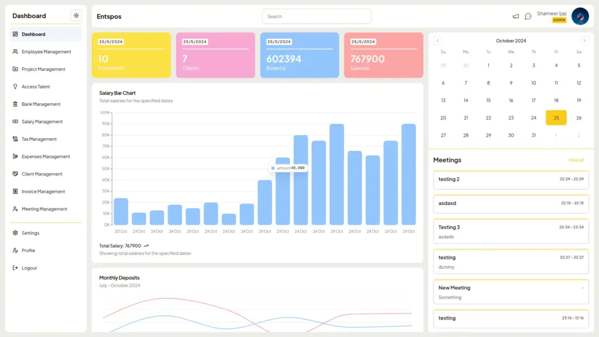Go to next month in calendar

[x=584, y=41]
